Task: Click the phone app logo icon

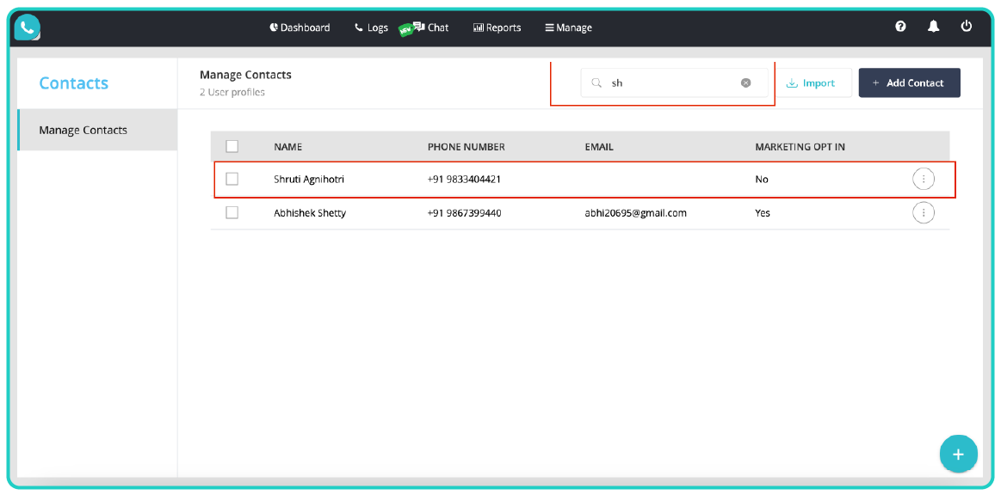Action: [x=27, y=27]
